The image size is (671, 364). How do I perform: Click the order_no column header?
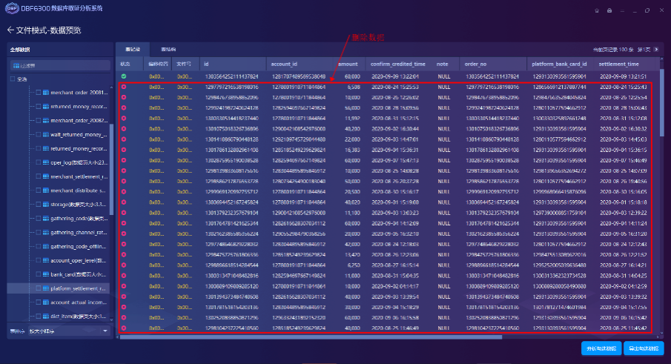pos(475,64)
